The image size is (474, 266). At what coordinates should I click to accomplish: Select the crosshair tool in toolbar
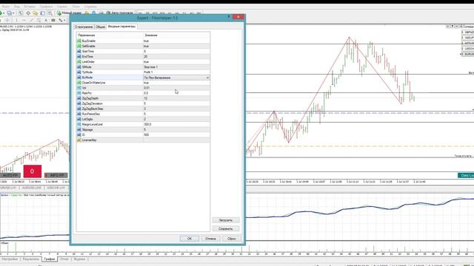[x=7, y=20]
